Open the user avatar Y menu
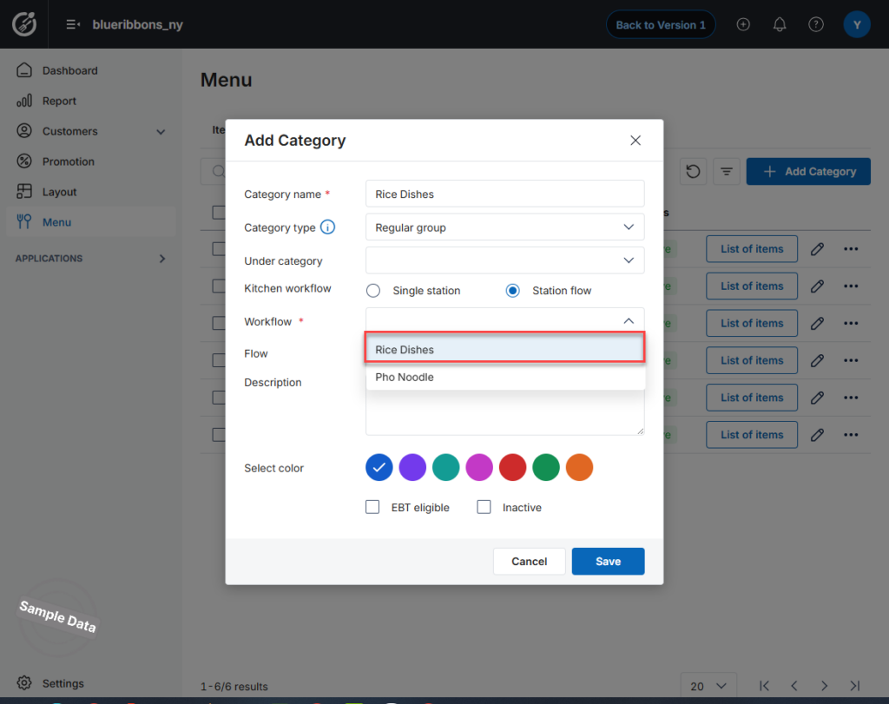The image size is (889, 704). pos(857,24)
